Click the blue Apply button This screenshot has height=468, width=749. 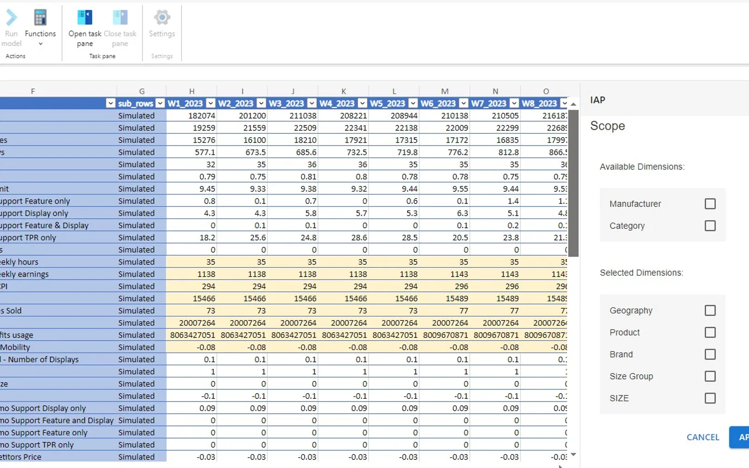tap(739, 437)
